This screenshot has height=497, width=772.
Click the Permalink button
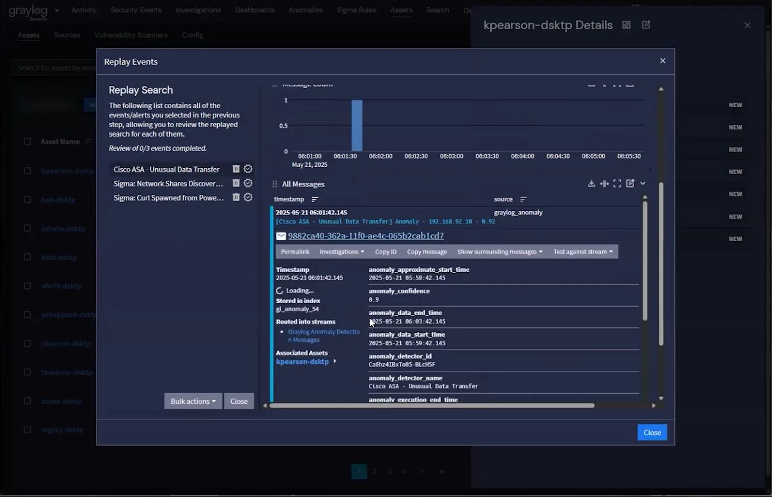pyautogui.click(x=295, y=252)
